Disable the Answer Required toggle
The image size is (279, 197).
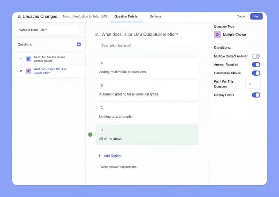[x=256, y=65]
